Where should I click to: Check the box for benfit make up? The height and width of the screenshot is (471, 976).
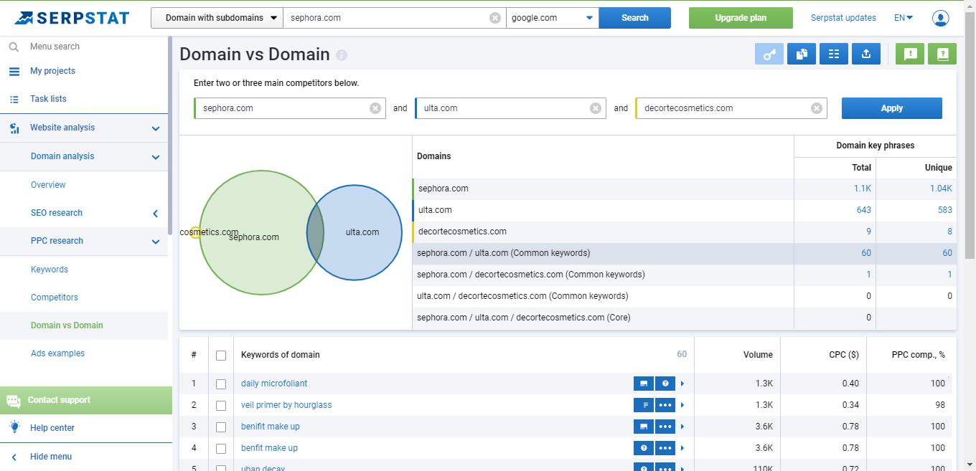221,449
